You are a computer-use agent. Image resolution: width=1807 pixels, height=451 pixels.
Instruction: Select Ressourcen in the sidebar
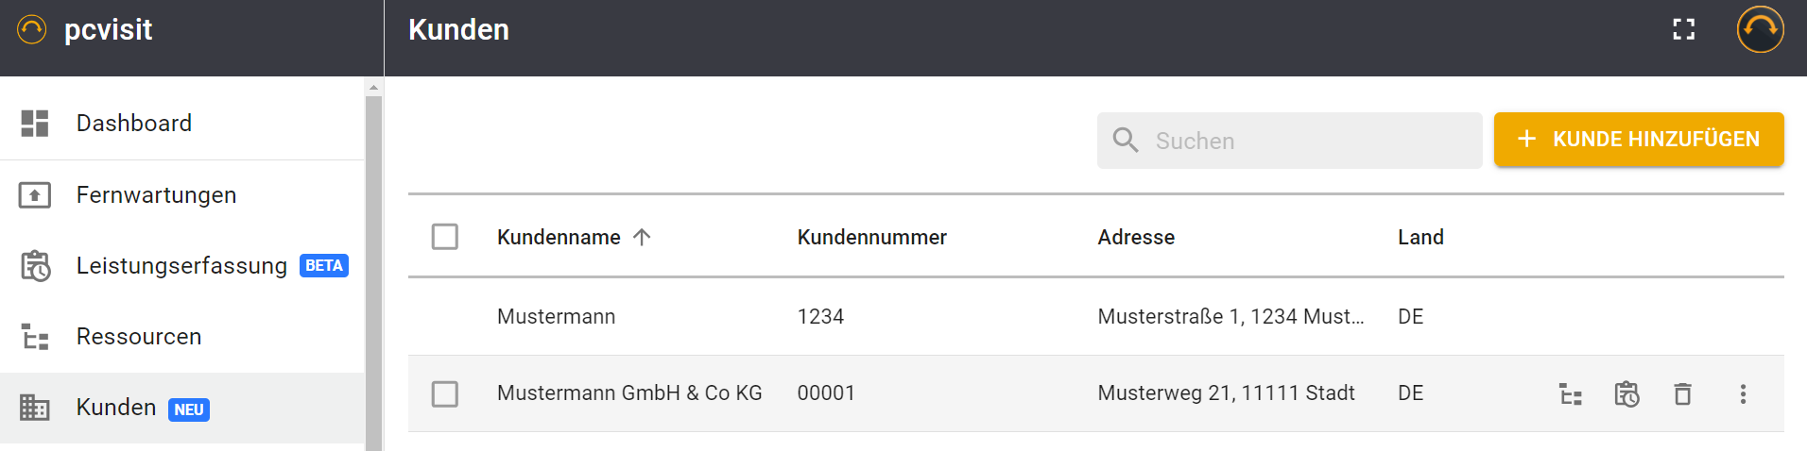(x=139, y=337)
